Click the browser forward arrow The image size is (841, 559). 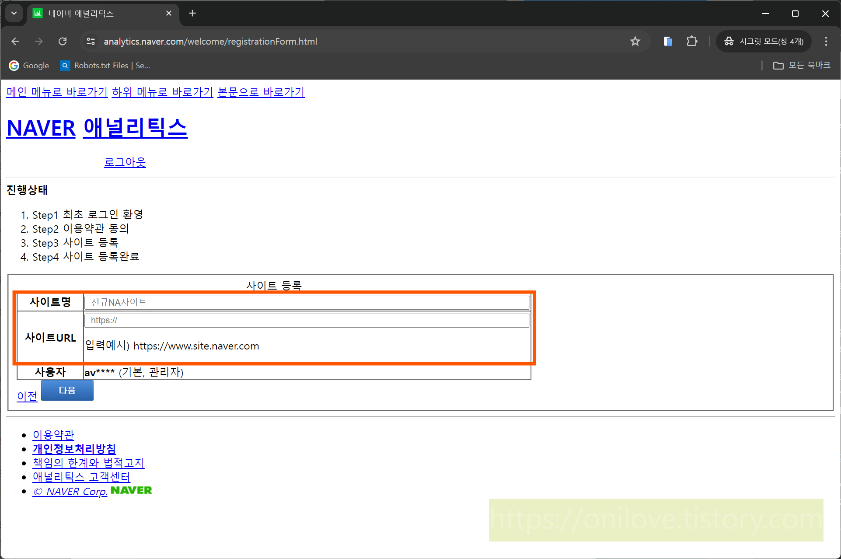tap(39, 41)
